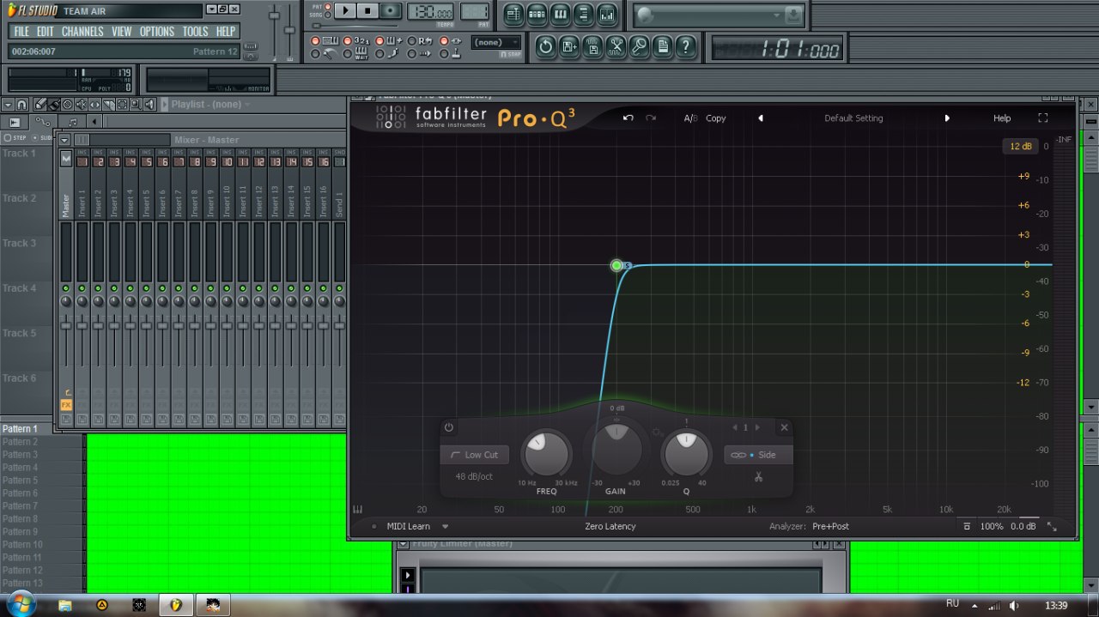This screenshot has width=1099, height=617.
Task: Open the Playlist view button
Action: [x=513, y=14]
